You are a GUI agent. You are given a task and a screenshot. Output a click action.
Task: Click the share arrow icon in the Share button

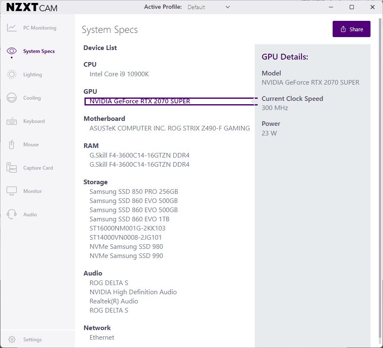[343, 29]
